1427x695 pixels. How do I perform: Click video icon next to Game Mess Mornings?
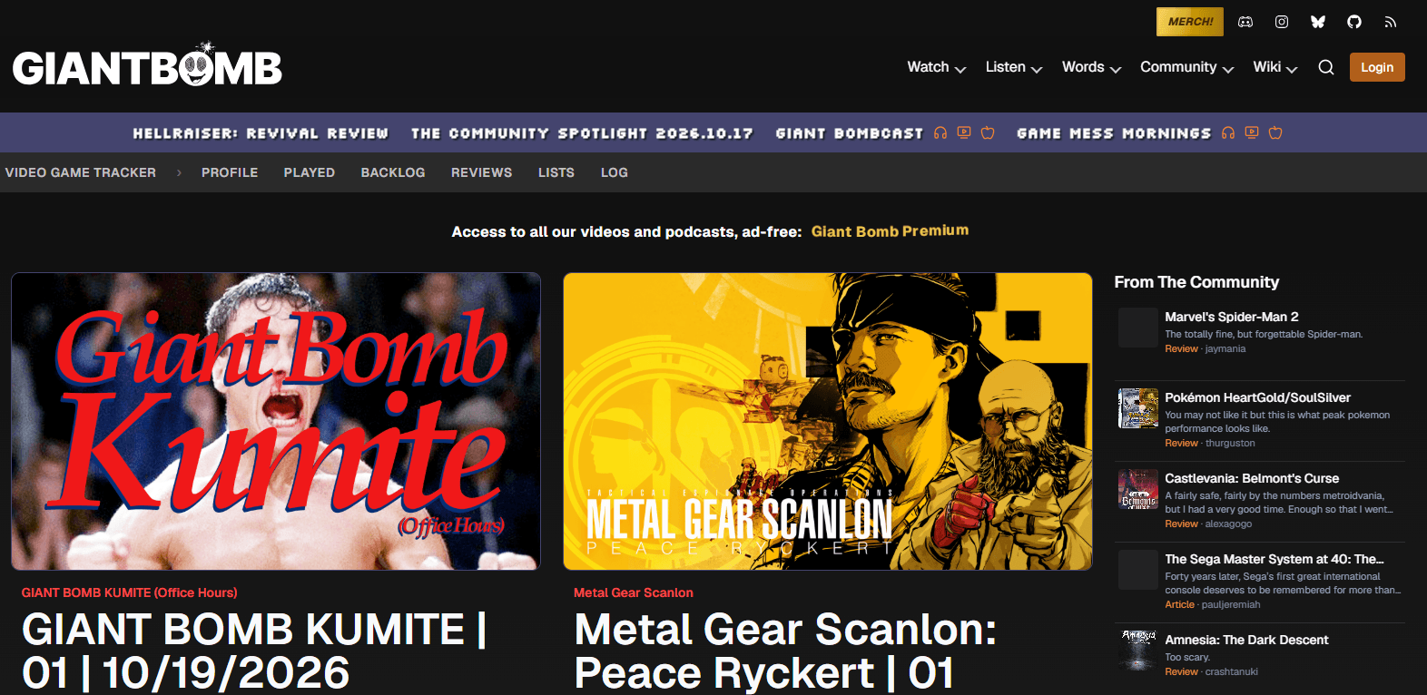1252,132
